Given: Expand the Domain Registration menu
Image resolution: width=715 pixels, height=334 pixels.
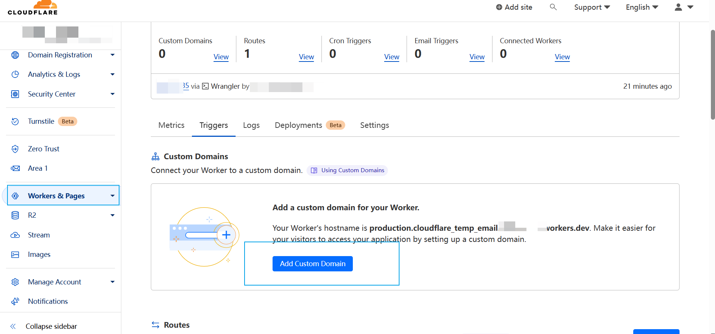Looking at the screenshot, I should (112, 55).
